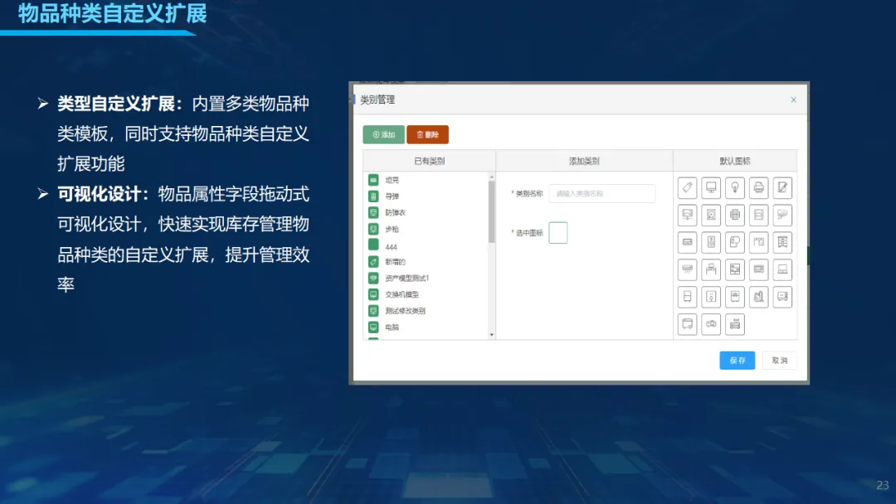Pick the printer default icon in top row
Screen dimensions: 896x504
tap(759, 188)
